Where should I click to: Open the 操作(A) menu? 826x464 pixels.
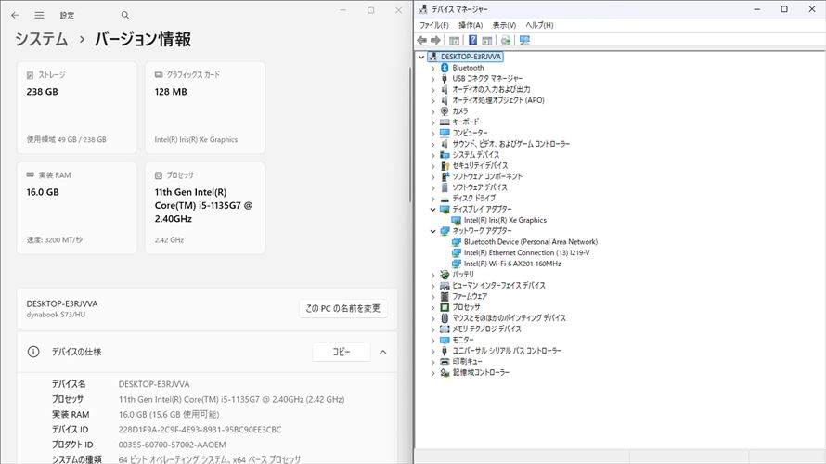tap(471, 25)
